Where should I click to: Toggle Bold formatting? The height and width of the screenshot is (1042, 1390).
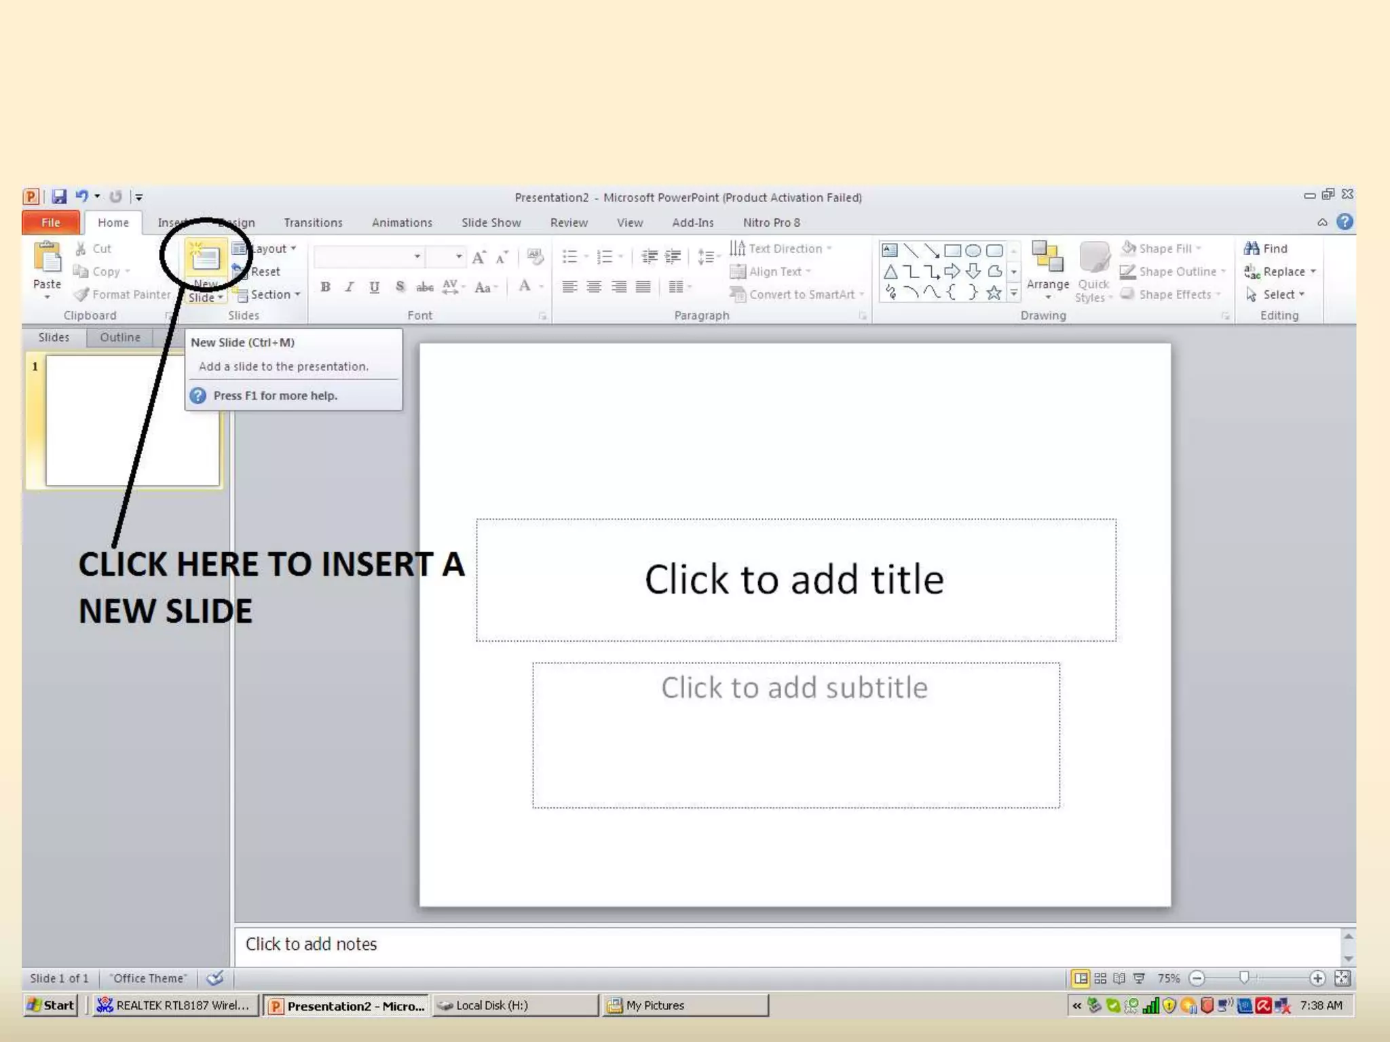(x=325, y=287)
